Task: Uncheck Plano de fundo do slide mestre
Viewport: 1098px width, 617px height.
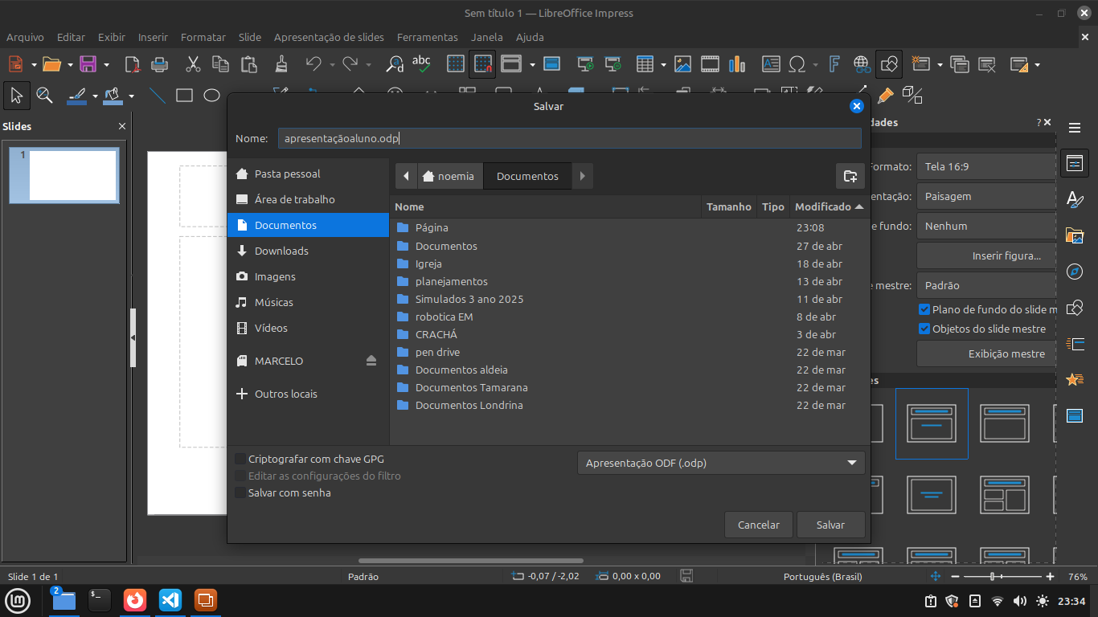Action: (x=924, y=309)
